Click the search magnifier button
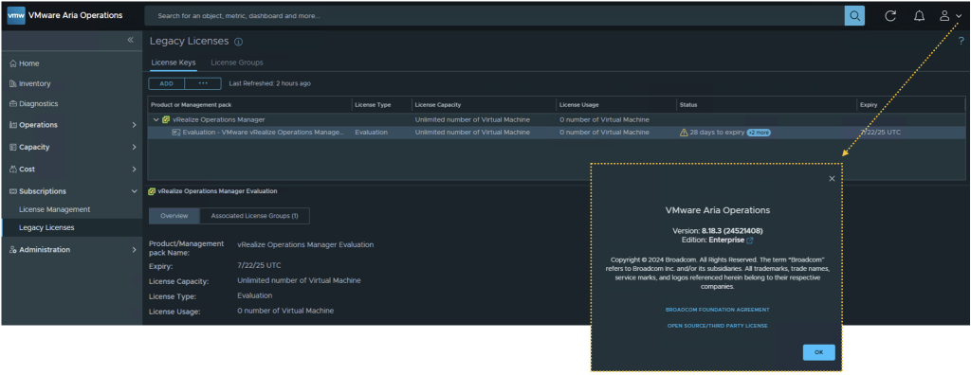 [854, 16]
